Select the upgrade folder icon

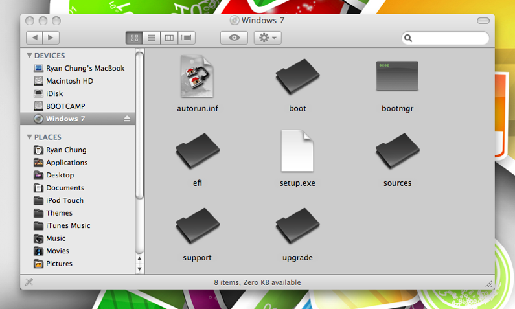(297, 225)
